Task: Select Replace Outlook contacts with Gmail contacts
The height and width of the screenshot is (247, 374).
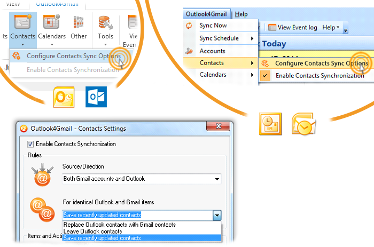Action: pos(142,225)
